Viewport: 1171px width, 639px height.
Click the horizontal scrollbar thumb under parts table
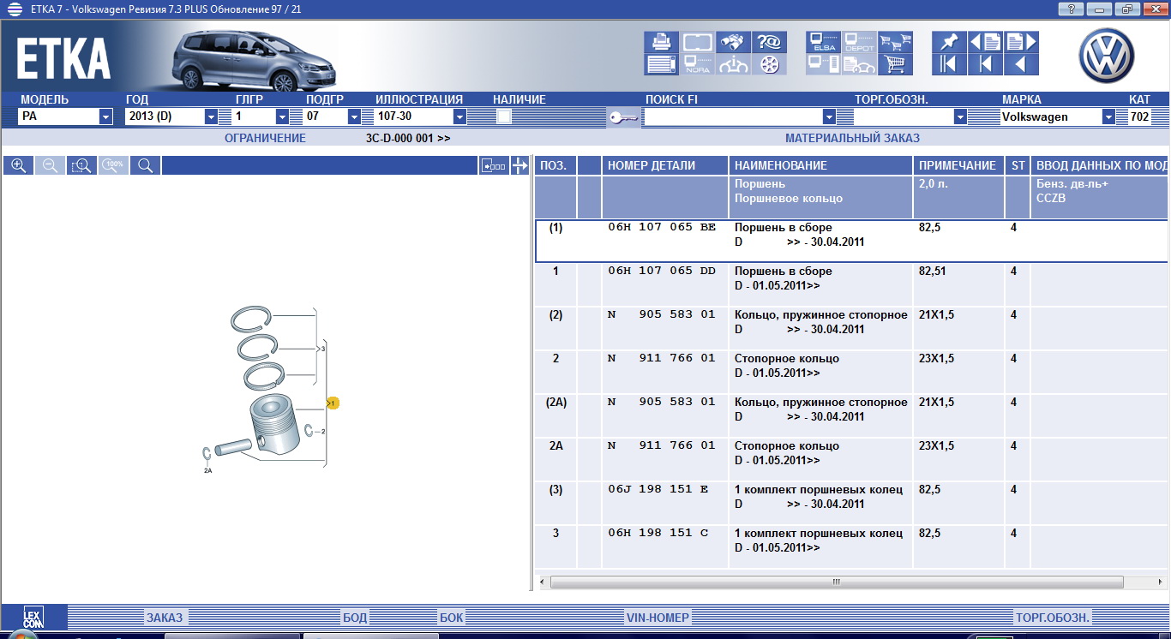(836, 582)
